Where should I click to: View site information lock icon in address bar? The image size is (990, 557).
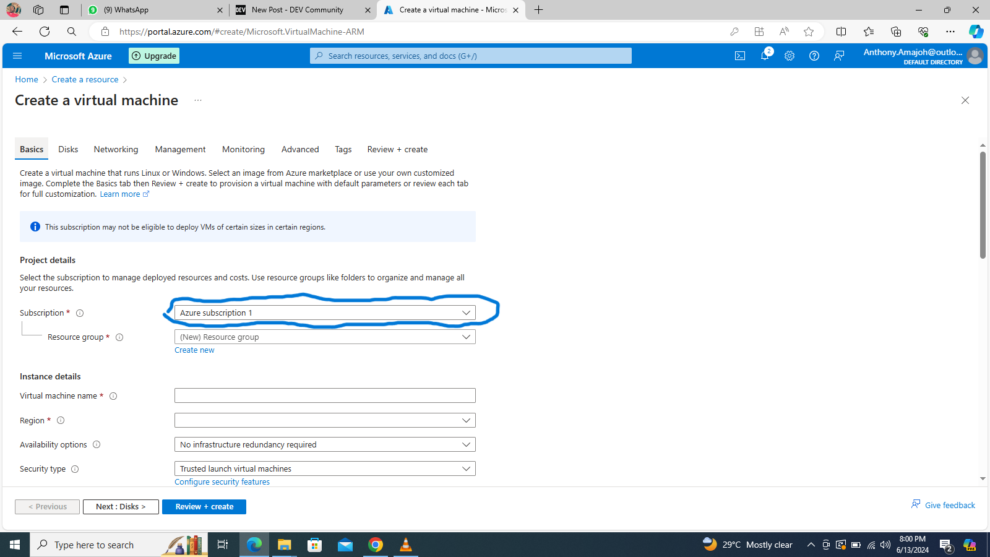pos(105,32)
